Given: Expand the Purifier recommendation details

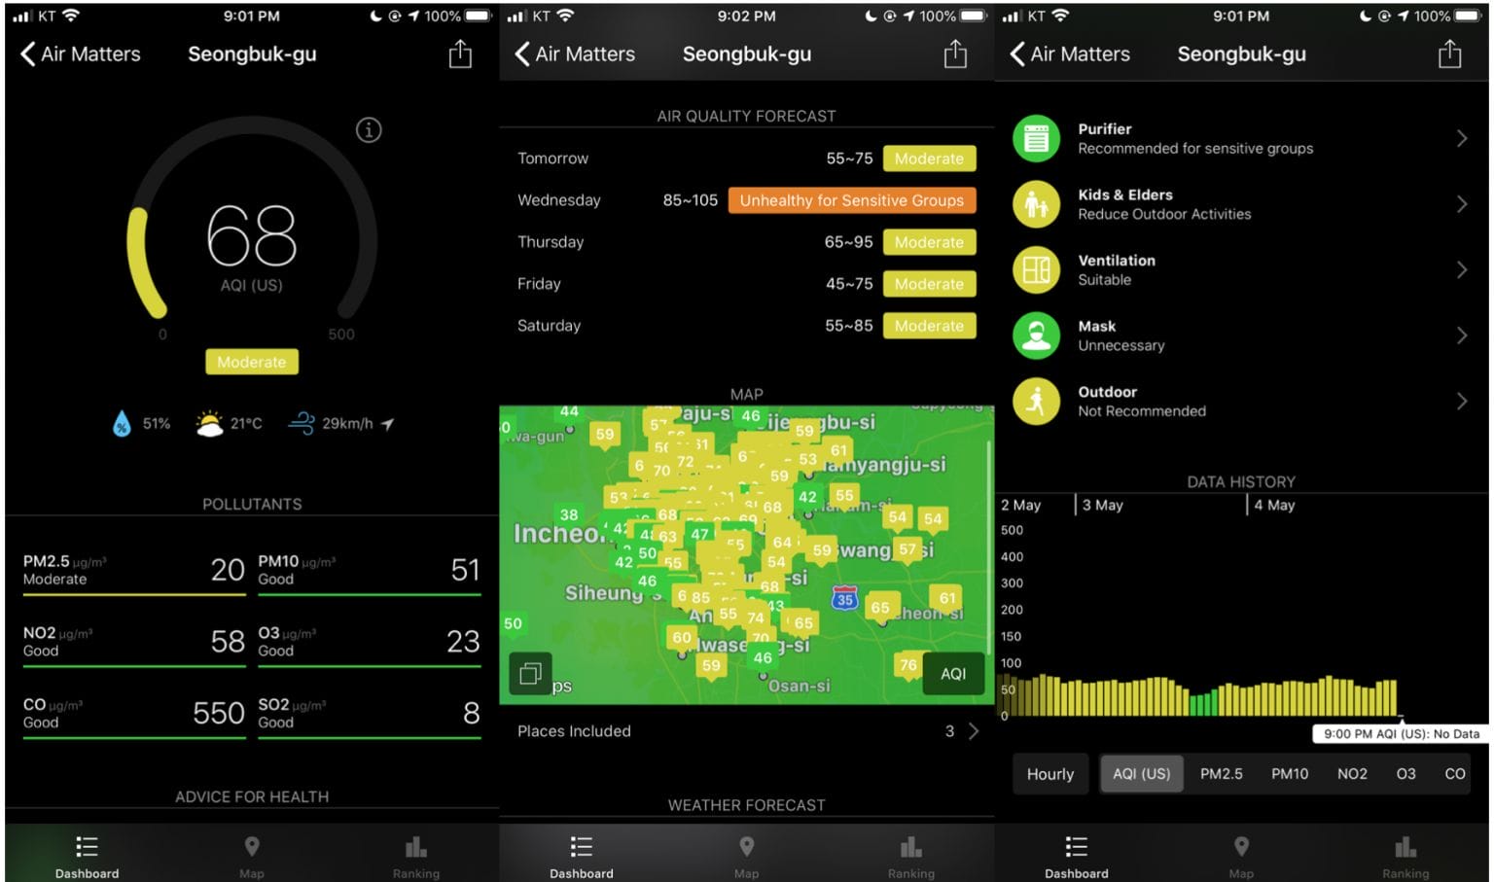Looking at the screenshot, I should click(x=1463, y=138).
